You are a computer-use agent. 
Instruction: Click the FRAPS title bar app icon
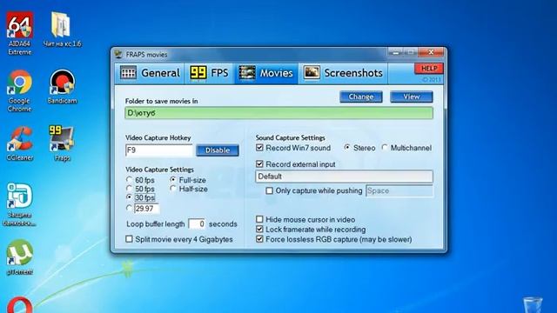[118, 54]
